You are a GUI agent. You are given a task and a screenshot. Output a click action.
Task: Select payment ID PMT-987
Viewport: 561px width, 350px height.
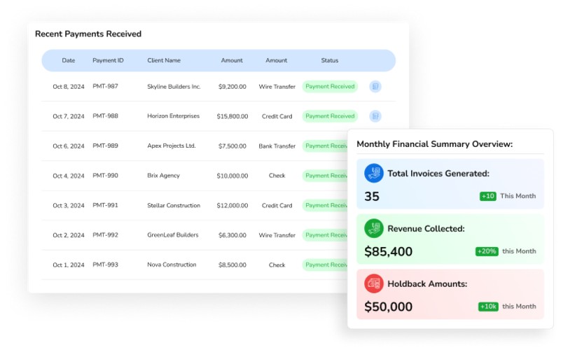click(105, 86)
